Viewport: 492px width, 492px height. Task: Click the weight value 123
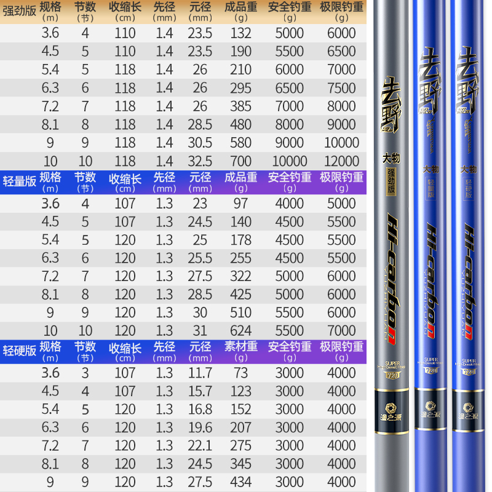240,391
